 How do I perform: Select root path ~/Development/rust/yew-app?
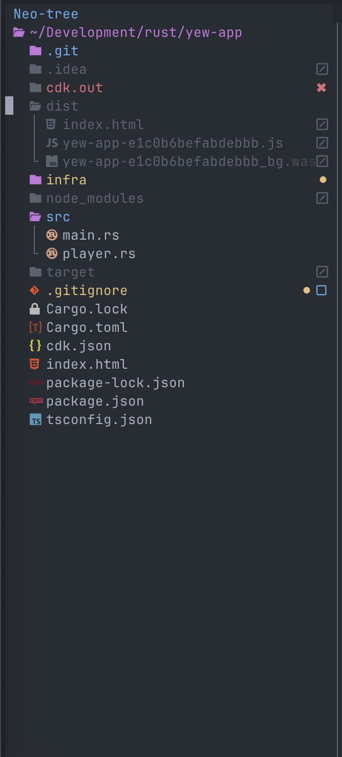point(136,32)
